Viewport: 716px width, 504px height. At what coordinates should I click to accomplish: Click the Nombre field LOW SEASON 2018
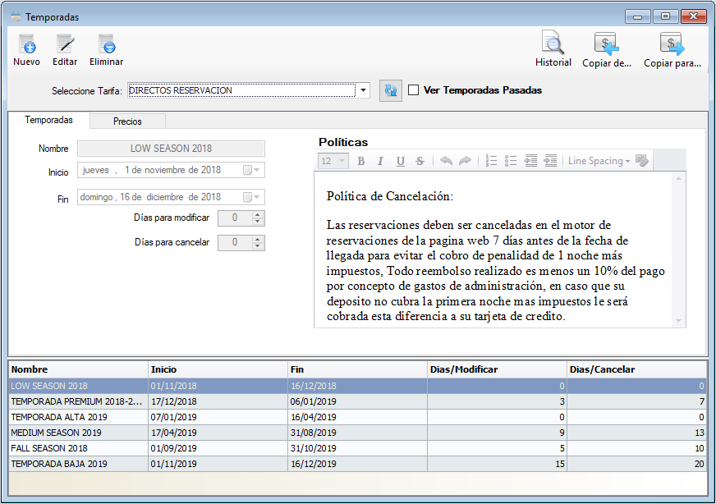click(172, 149)
